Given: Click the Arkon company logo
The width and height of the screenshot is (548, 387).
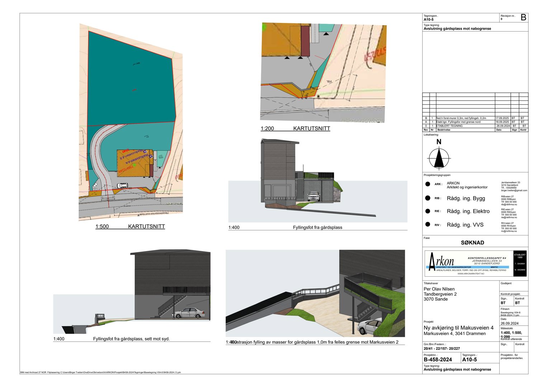Looking at the screenshot, I should 442,261.
